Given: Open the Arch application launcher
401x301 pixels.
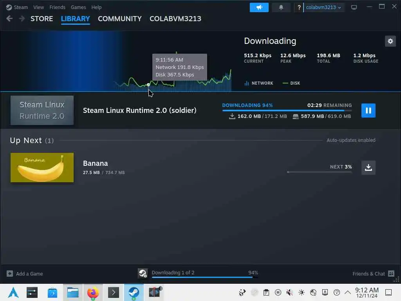Looking at the screenshot, I should [13, 292].
